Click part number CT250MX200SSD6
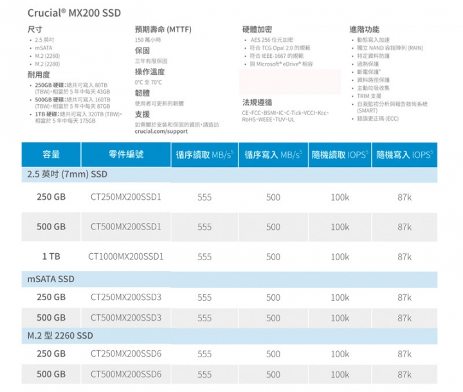The width and height of the screenshot is (463, 392). (126, 353)
